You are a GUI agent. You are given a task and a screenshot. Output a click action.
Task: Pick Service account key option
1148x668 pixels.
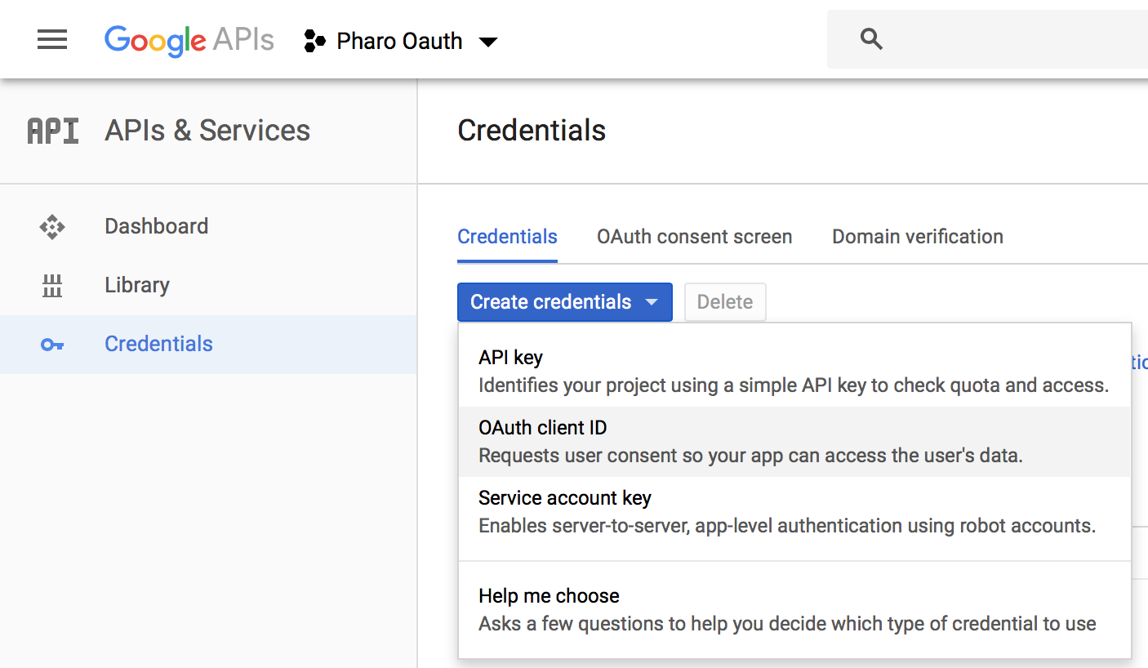pyautogui.click(x=565, y=497)
